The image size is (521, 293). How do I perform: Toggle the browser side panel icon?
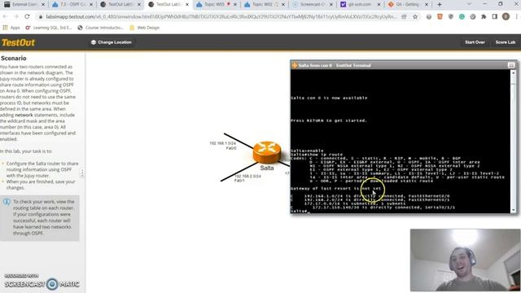coord(494,16)
